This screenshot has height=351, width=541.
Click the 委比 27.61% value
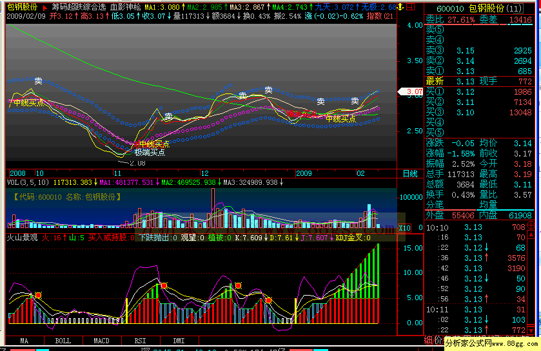point(461,19)
